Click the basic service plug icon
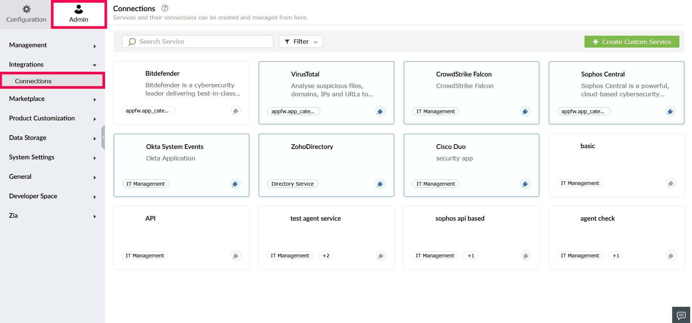 point(671,183)
